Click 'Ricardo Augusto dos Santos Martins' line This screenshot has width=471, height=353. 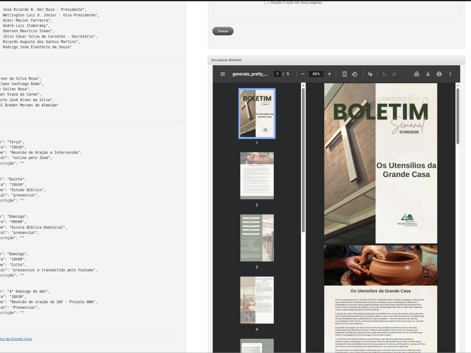click(41, 42)
